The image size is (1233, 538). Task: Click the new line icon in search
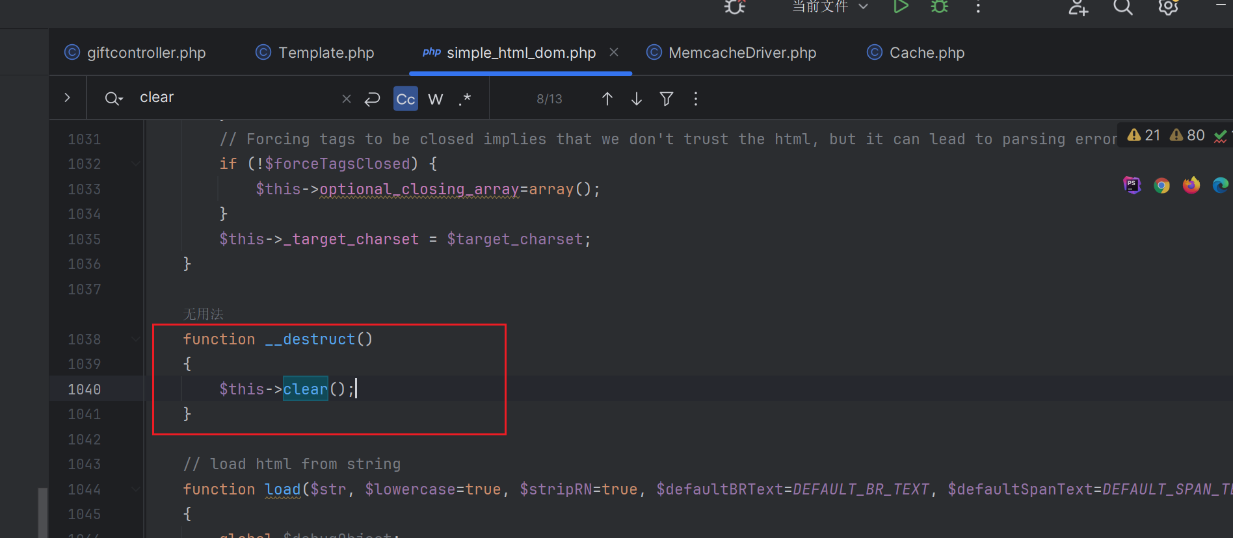372,99
